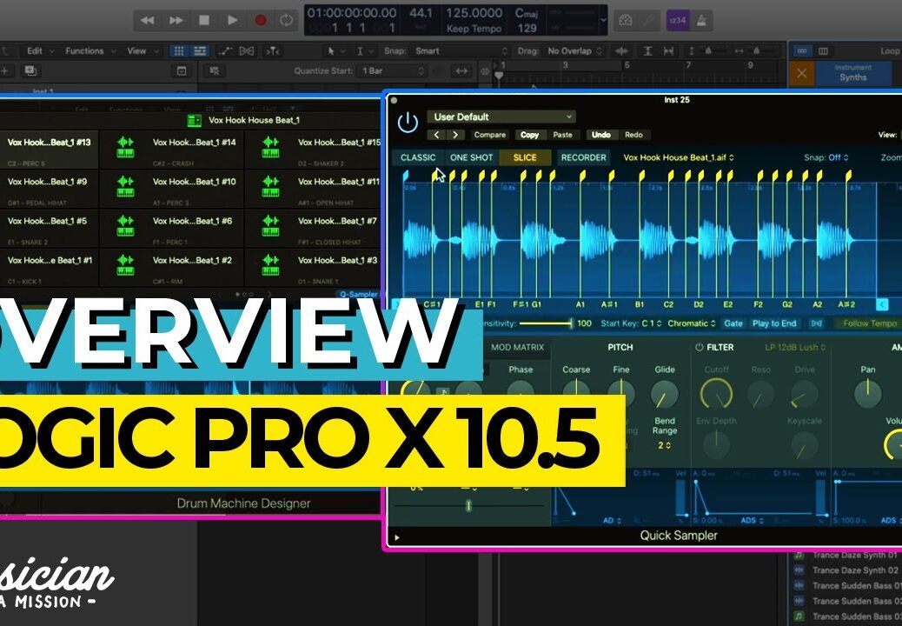Open the Drag No Overlap dropdown
This screenshot has height=626, width=902.
[x=574, y=51]
